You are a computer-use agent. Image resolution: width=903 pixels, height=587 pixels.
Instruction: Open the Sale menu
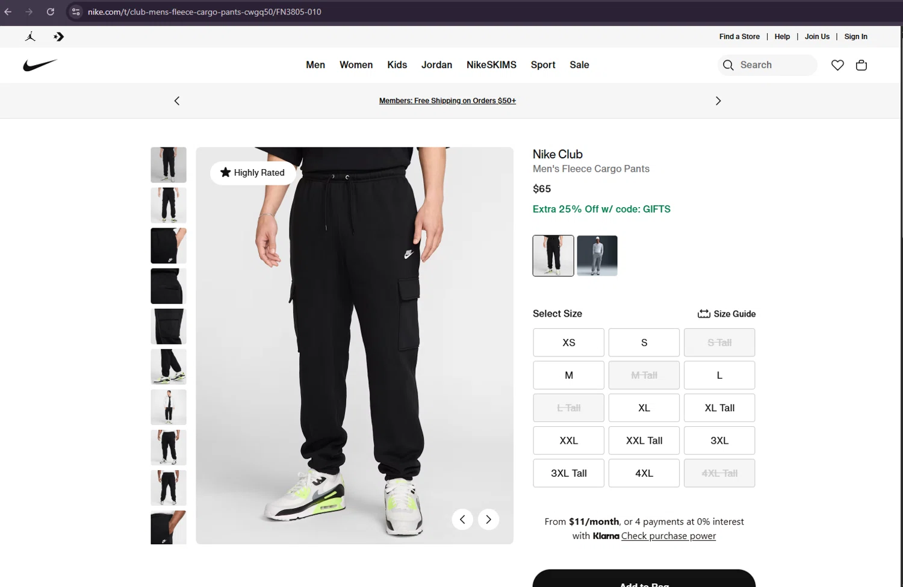pos(579,65)
